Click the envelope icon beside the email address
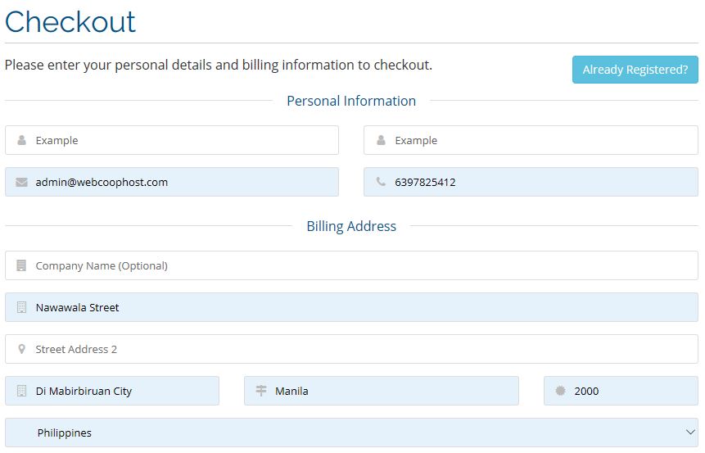The height and width of the screenshot is (453, 705). point(21,182)
